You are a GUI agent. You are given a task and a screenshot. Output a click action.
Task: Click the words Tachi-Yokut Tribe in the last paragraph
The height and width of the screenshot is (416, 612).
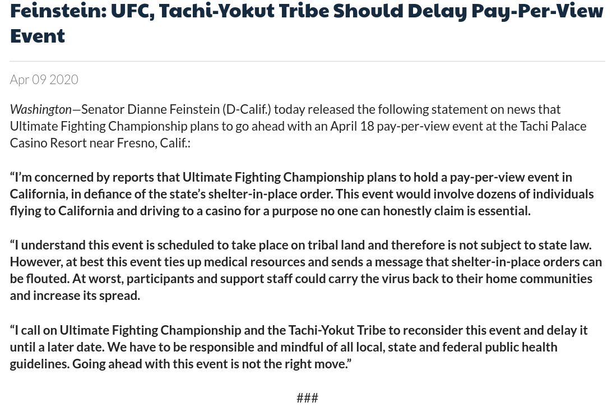tap(337, 330)
